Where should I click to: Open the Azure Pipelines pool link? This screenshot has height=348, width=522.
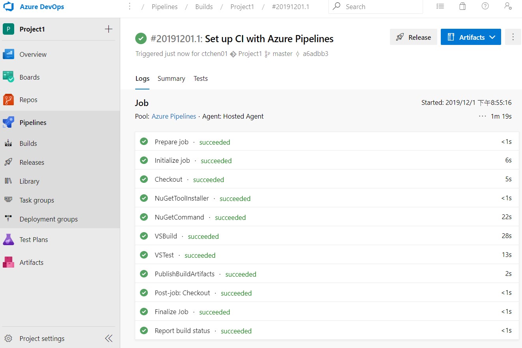173,116
